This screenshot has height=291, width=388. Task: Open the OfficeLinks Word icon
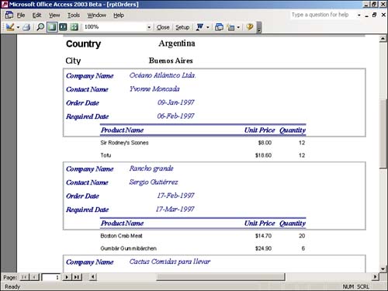point(199,27)
